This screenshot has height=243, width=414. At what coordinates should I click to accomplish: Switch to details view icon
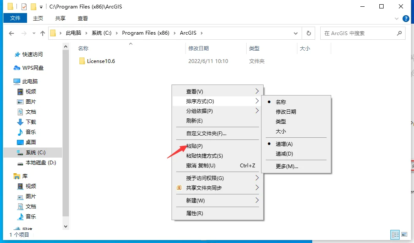tap(395, 235)
